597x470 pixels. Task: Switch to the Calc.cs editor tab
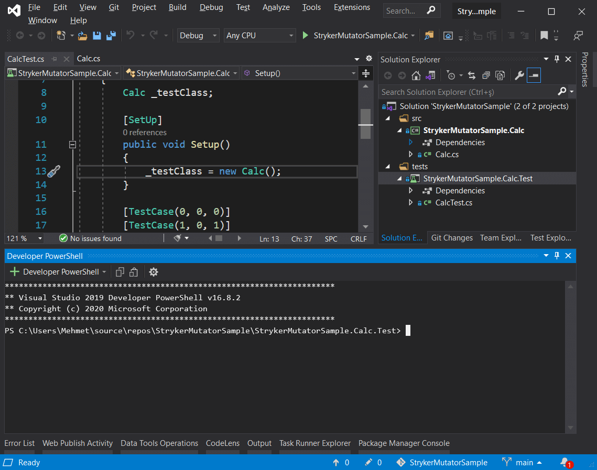(89, 59)
